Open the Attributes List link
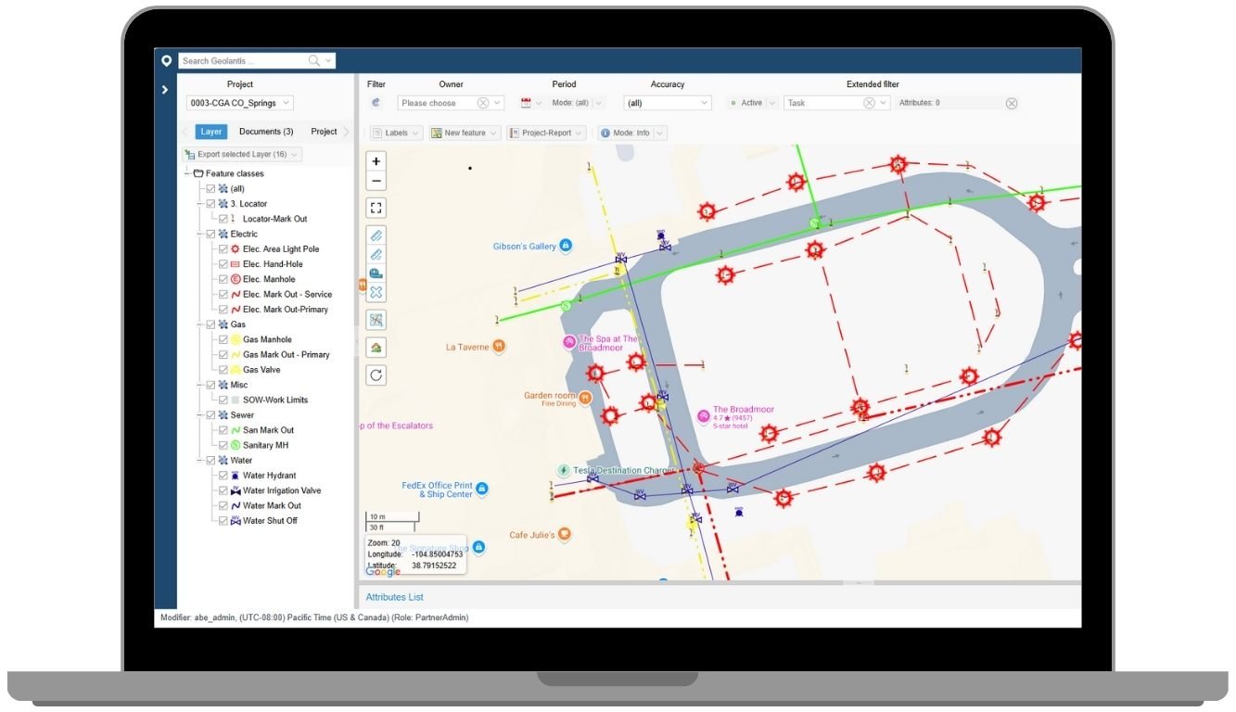Viewport: 1236px width, 712px height. [395, 597]
